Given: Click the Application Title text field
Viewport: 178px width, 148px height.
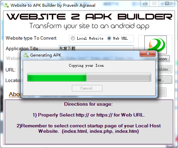Looking at the screenshot, I should [96, 48].
